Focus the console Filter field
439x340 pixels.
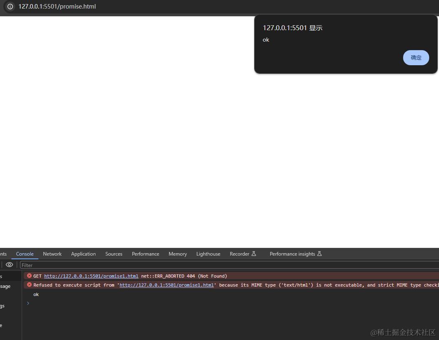230,265
